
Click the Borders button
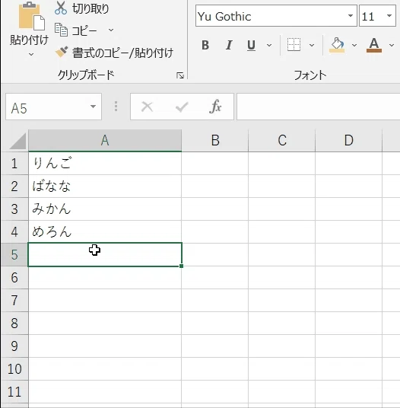[x=294, y=44]
